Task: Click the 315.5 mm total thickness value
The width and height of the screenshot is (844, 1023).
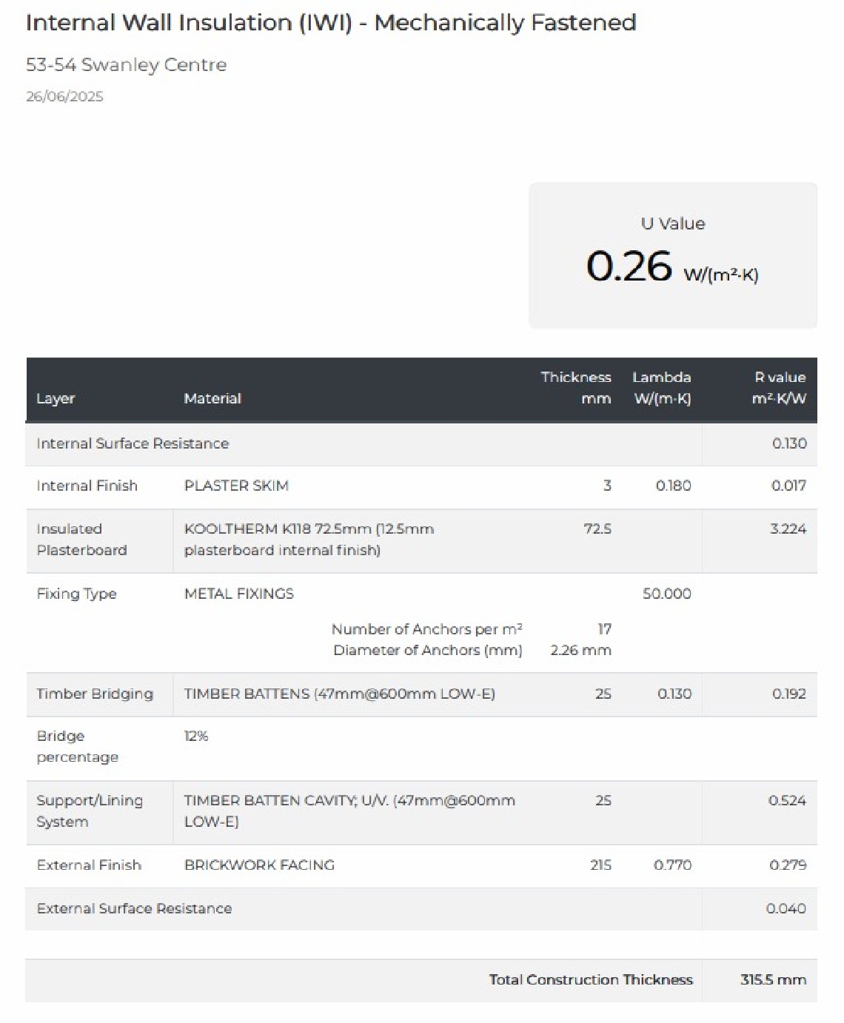Action: tap(772, 979)
